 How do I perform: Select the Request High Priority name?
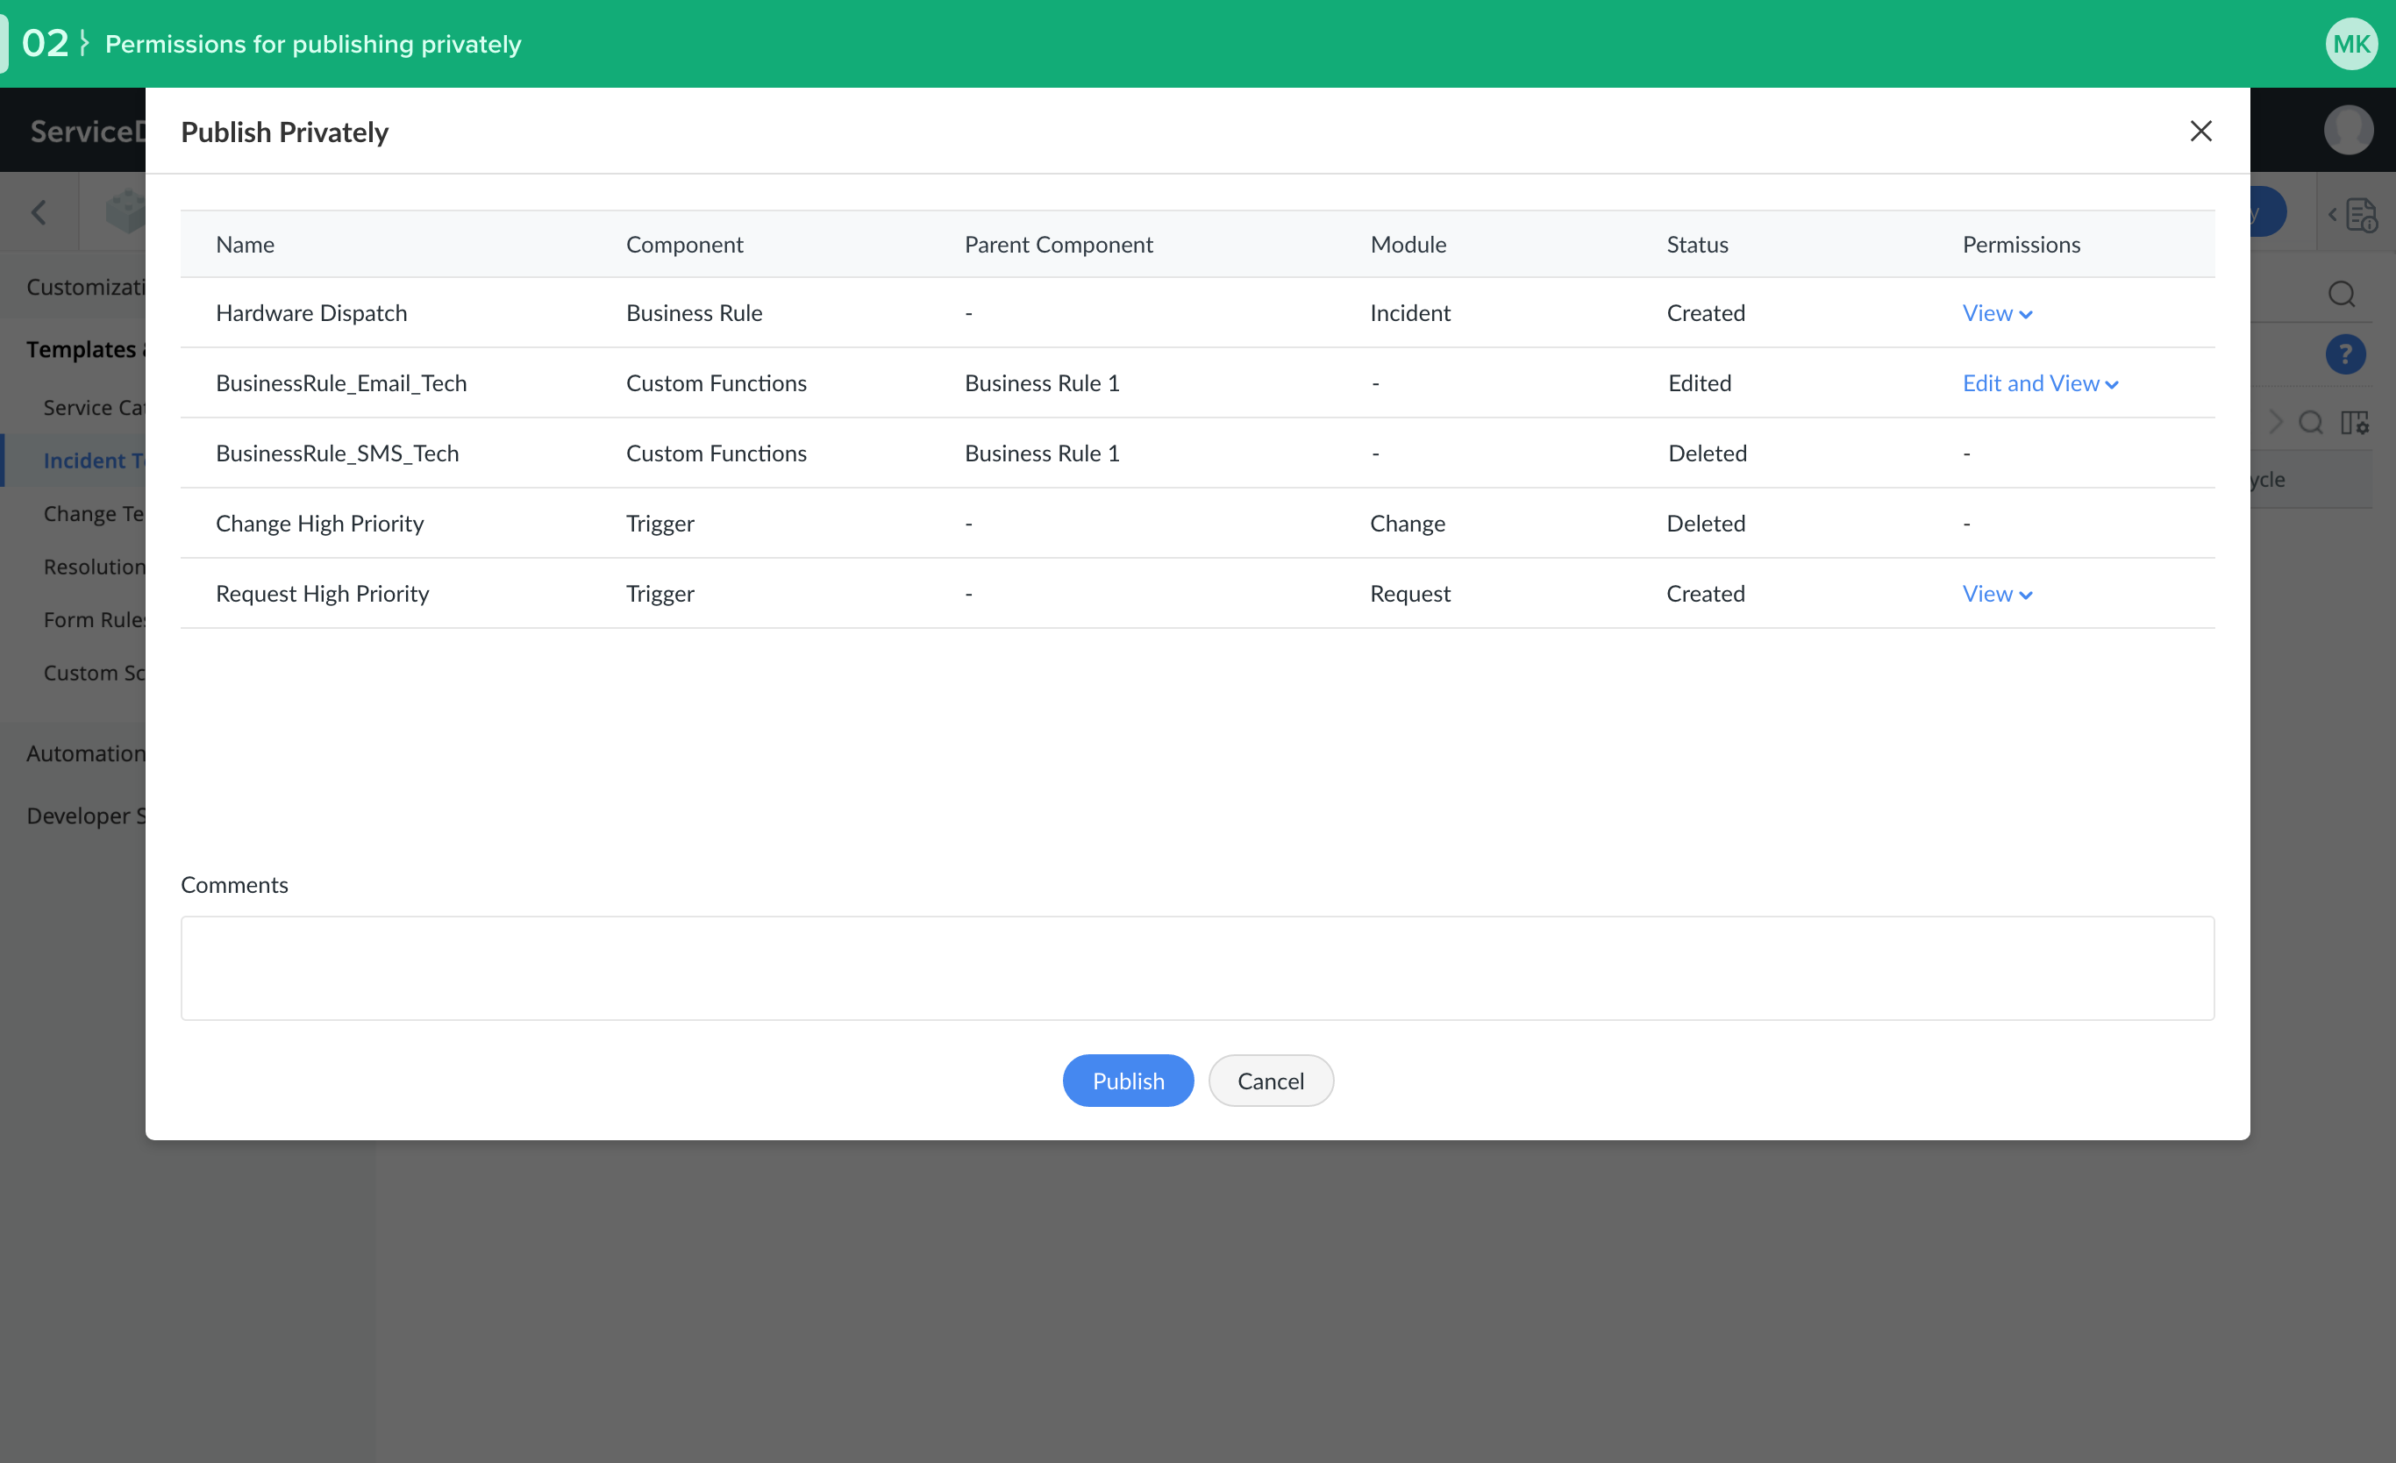pos(322,594)
